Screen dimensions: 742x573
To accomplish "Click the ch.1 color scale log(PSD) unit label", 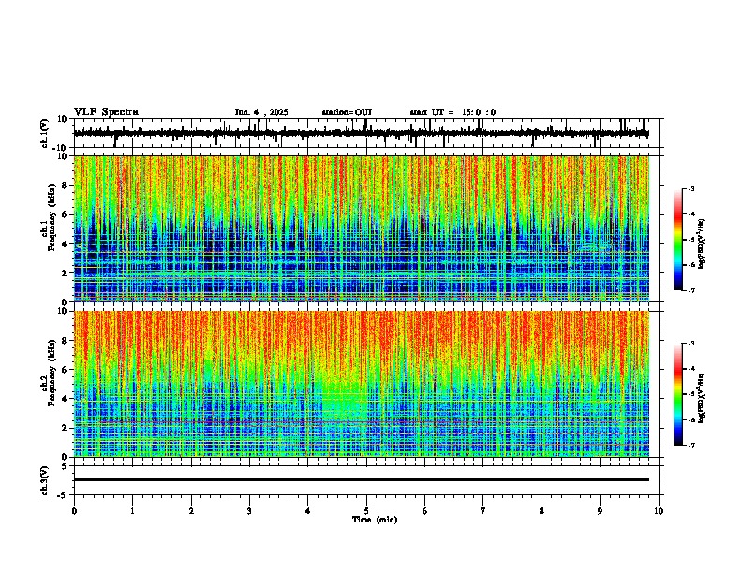I will [x=702, y=244].
